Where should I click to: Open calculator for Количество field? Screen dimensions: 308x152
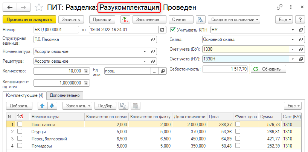tap(86, 71)
